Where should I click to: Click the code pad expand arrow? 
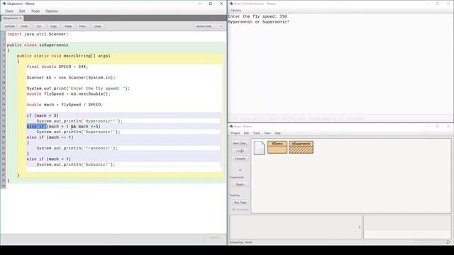(360, 227)
